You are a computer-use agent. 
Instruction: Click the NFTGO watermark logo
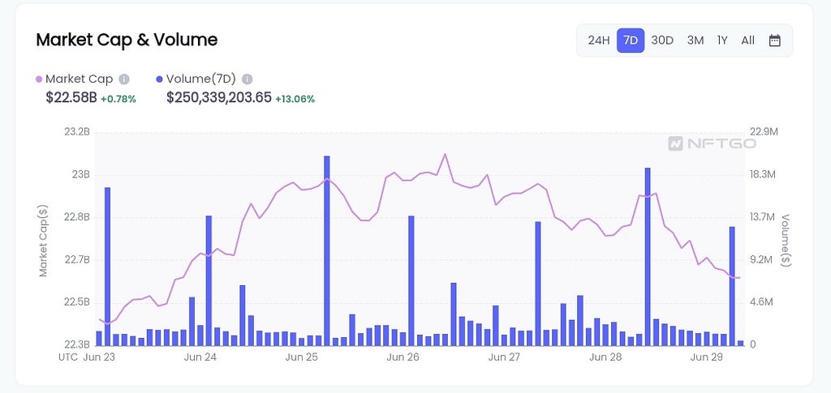(x=712, y=143)
